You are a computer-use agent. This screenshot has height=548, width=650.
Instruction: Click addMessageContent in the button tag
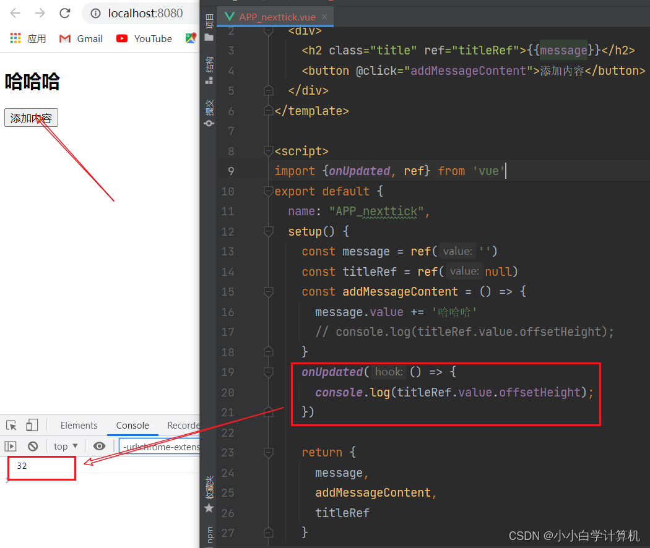(469, 71)
